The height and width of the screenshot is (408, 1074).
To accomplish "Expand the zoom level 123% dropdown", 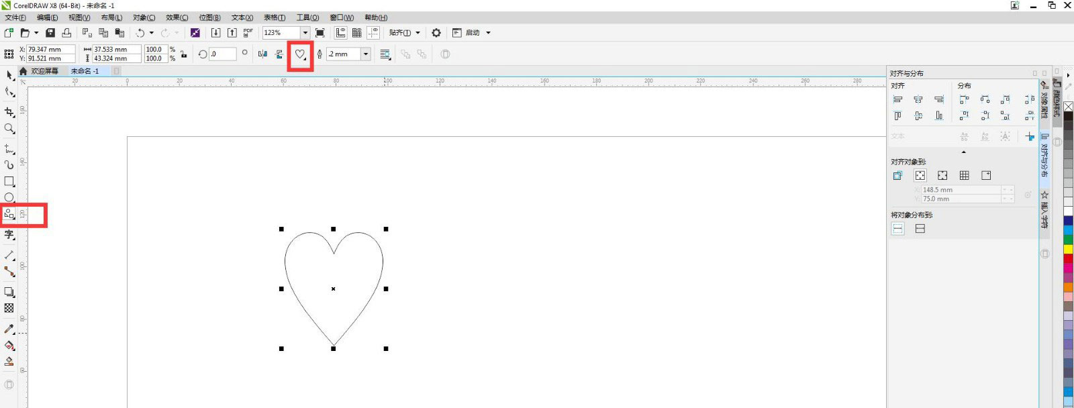I will (x=305, y=33).
